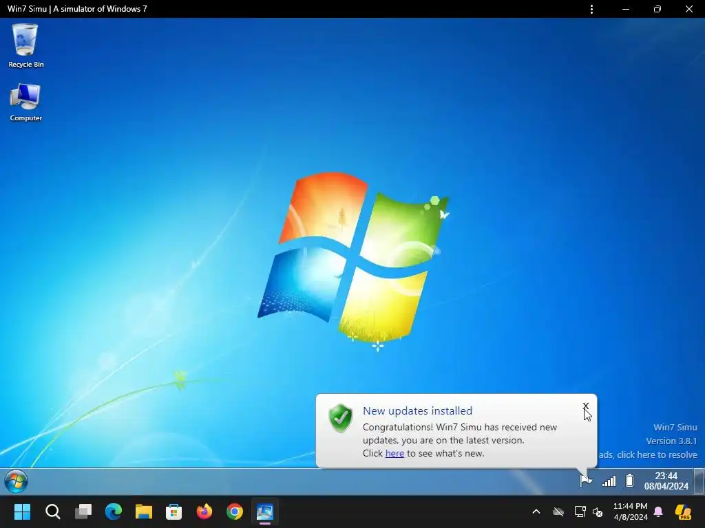Screen dimensions: 705x528
Task: Open the Copilot preview icon
Action: pyautogui.click(x=684, y=511)
